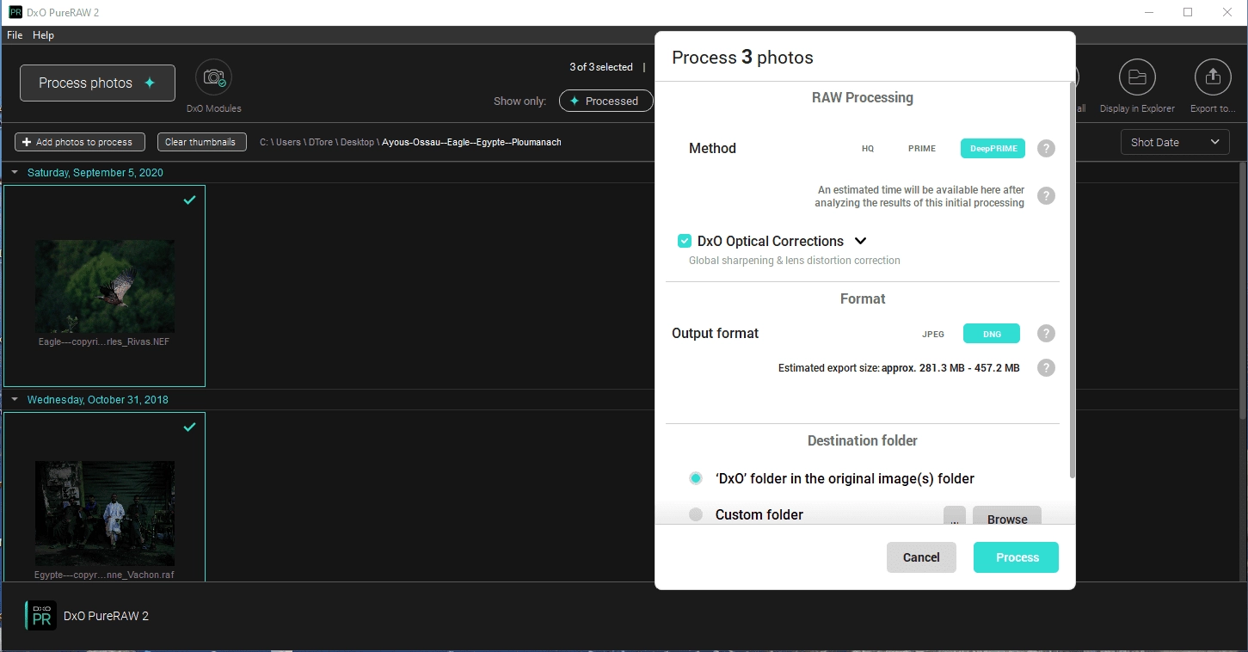Screen dimensions: 1248x652
Task: Open the File menu
Action: (15, 35)
